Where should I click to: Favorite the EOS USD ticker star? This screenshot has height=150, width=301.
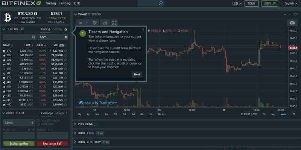[65, 60]
